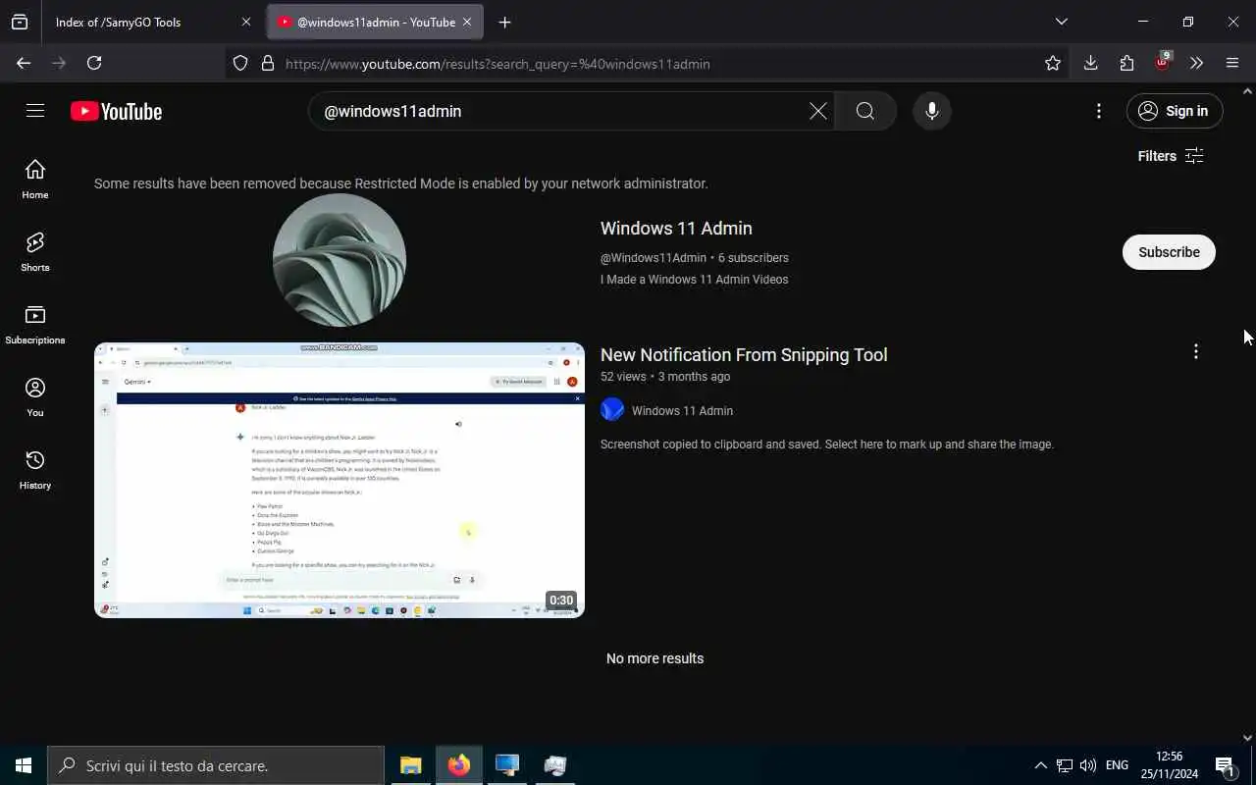Image resolution: width=1256 pixels, height=785 pixels.
Task: Subscribe to Windows 11 Admin channel
Action: point(1169,252)
